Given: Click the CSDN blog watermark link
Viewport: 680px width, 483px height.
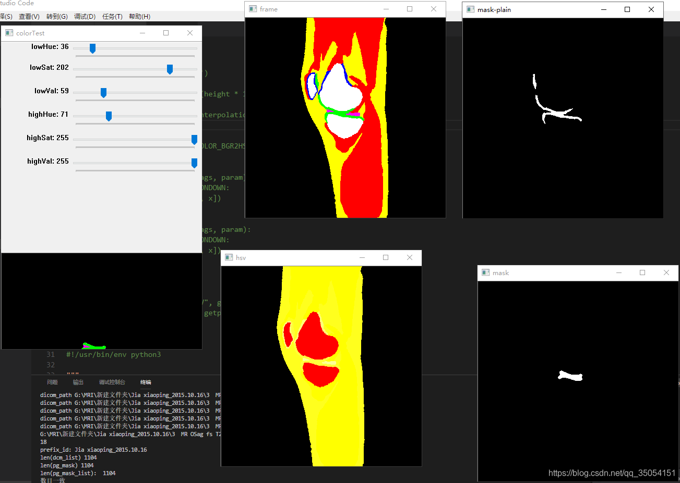Looking at the screenshot, I should (611, 473).
